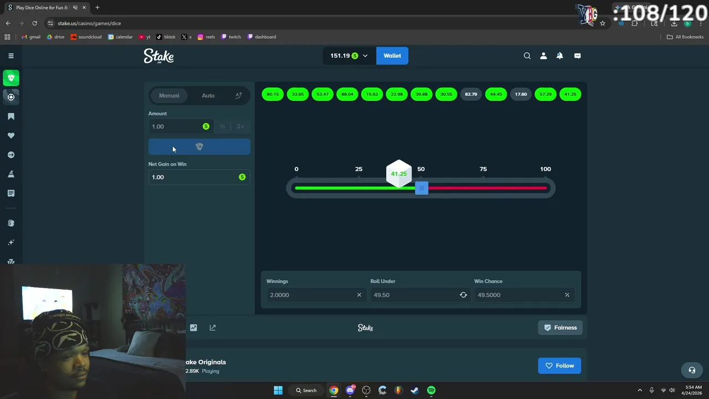709x399 pixels.
Task: Click the Stake S-badge sidebar icon
Action: click(11, 223)
